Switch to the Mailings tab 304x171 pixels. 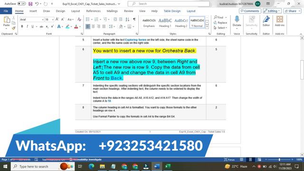[x=112, y=11]
